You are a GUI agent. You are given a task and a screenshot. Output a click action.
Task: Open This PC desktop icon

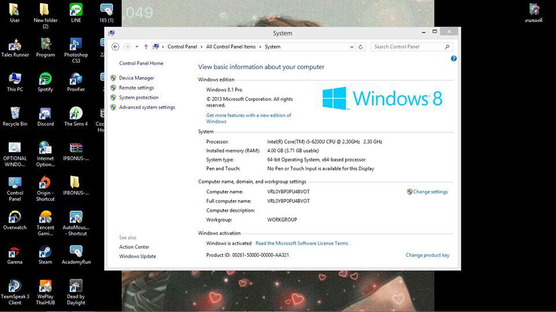15,82
